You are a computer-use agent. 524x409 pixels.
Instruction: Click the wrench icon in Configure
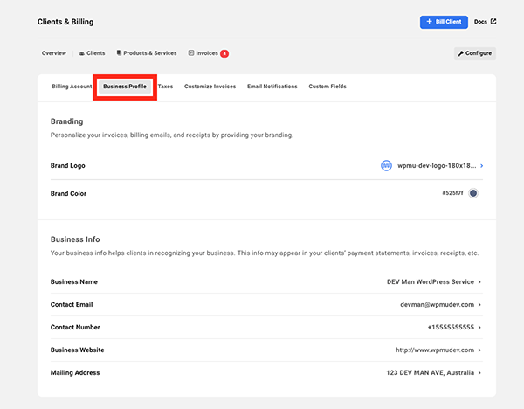point(461,53)
